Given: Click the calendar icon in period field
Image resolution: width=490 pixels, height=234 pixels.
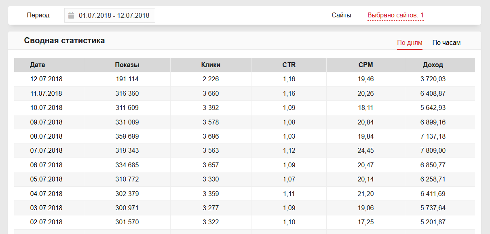Looking at the screenshot, I should (x=71, y=16).
